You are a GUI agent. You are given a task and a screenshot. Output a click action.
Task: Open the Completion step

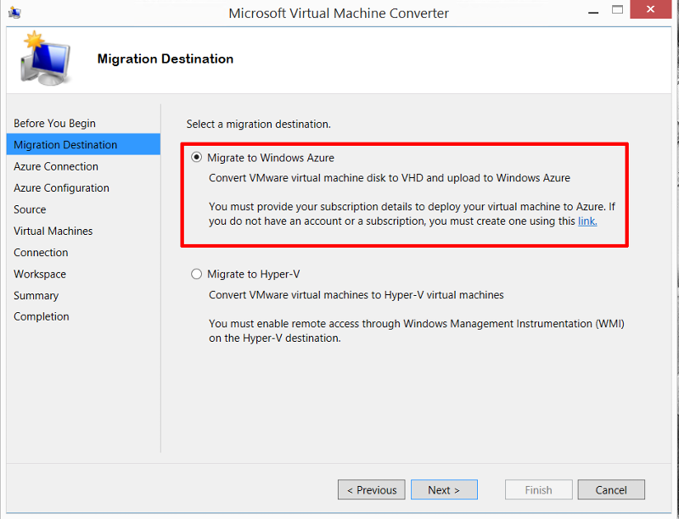coord(41,316)
